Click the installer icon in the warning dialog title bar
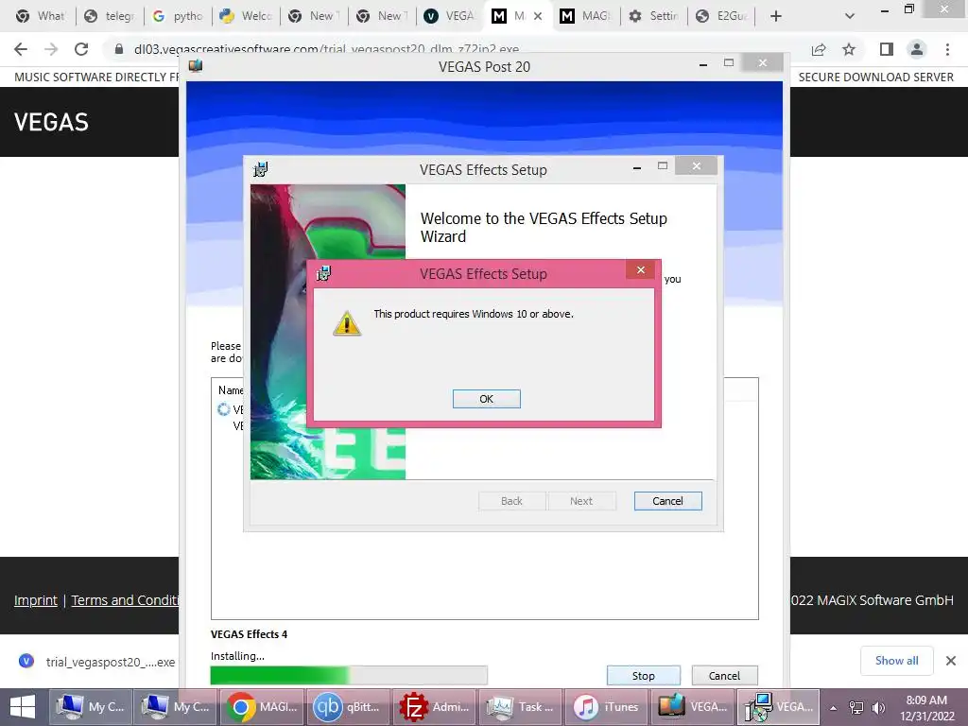968x726 pixels. 323,273
